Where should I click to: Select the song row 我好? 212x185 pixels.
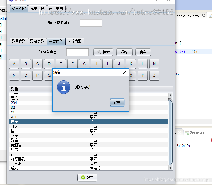[x=89, y=135]
